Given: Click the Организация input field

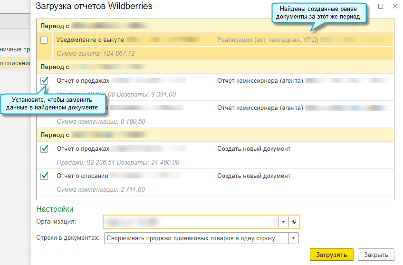Looking at the screenshot, I should pyautogui.click(x=191, y=222).
